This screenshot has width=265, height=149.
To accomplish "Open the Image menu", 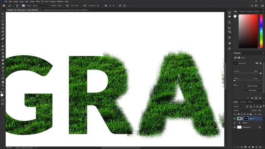I will (16, 2).
